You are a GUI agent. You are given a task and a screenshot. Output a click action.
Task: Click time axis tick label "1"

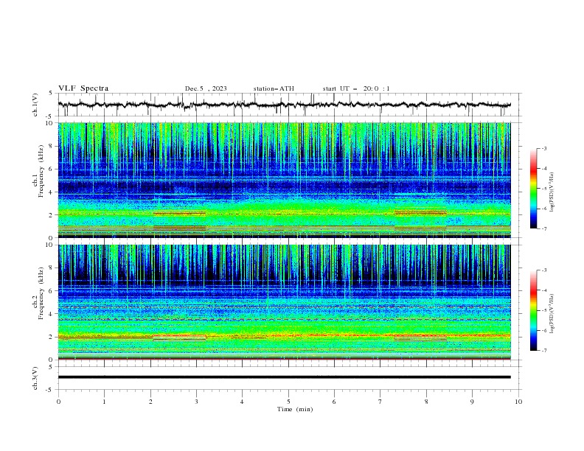click(x=104, y=402)
